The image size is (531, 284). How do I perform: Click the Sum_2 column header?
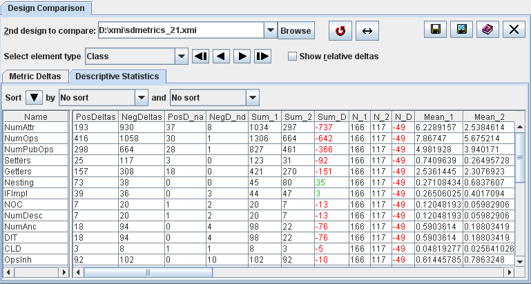298,116
